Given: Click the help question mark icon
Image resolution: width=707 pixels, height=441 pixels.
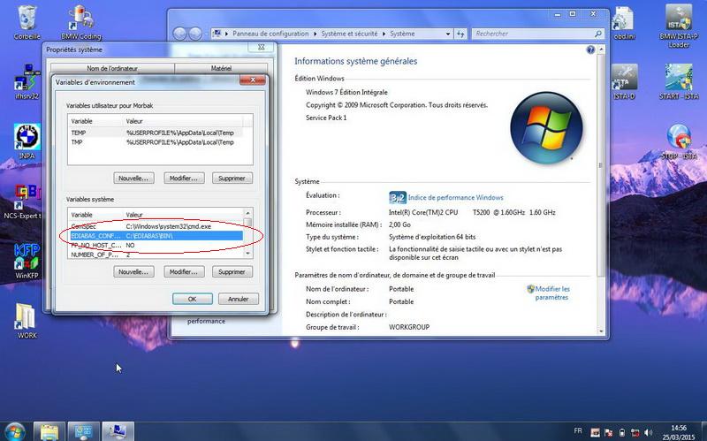Looking at the screenshot, I should point(590,49).
